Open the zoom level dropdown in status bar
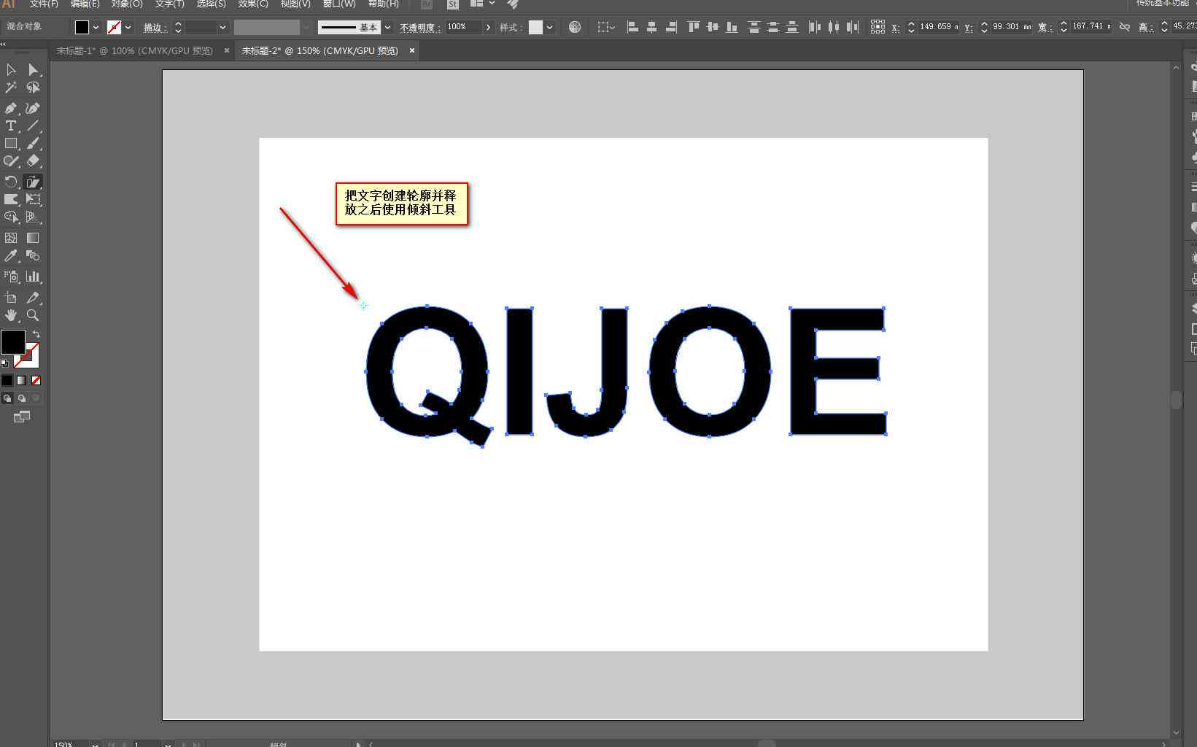Image resolution: width=1197 pixels, height=747 pixels. tap(94, 744)
